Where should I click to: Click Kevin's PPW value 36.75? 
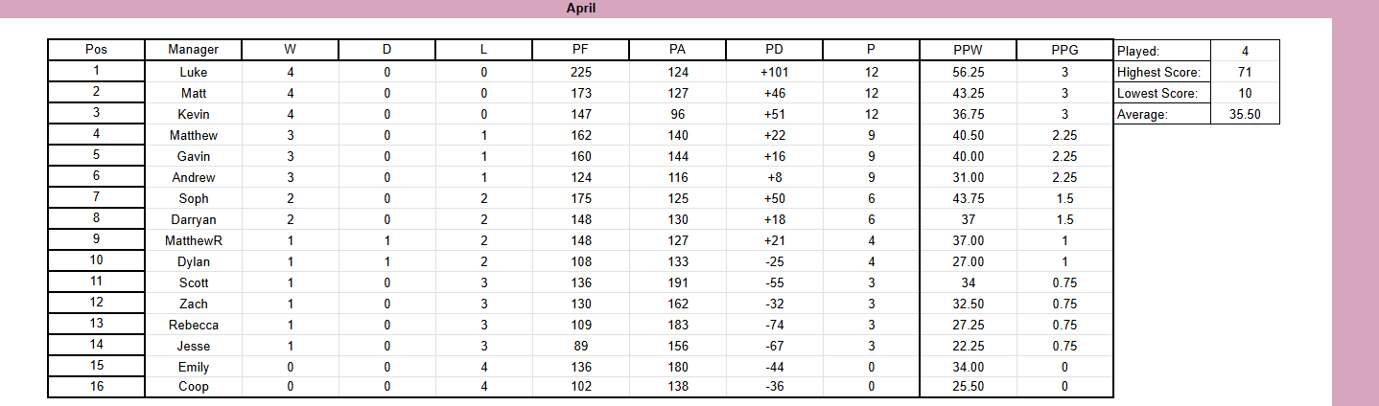pos(969,114)
